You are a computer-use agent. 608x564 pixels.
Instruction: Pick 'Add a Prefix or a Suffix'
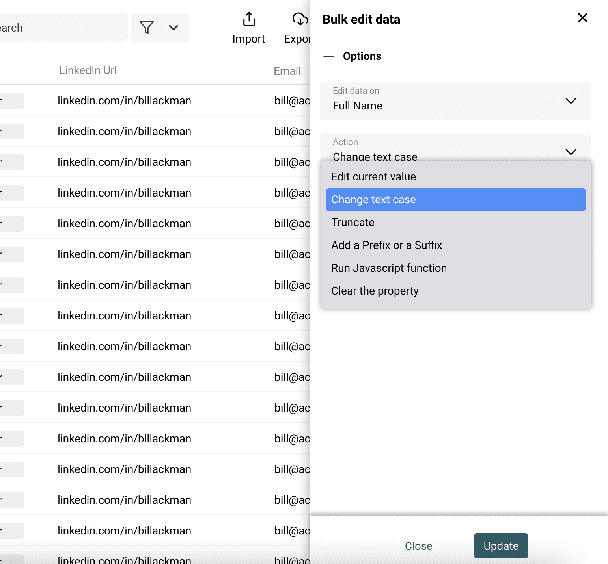386,245
